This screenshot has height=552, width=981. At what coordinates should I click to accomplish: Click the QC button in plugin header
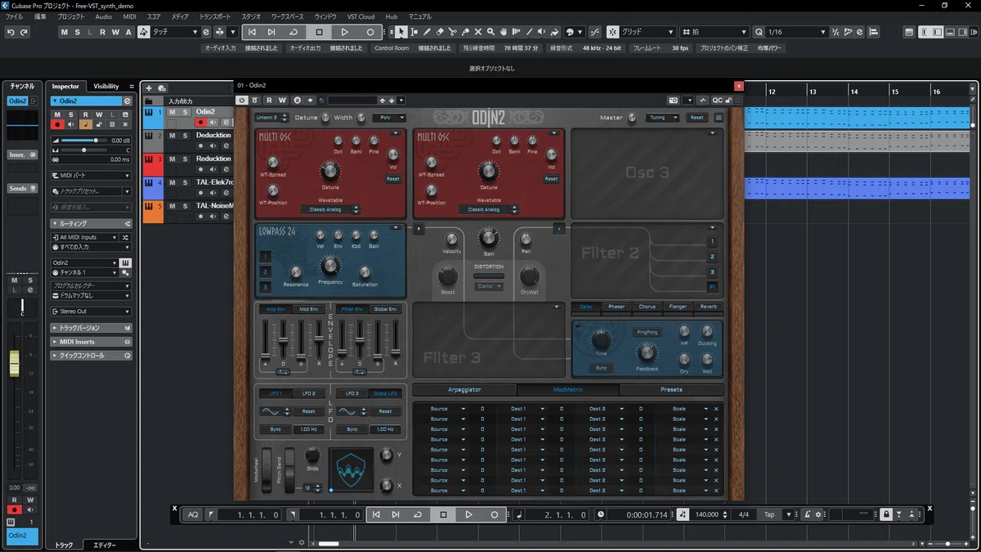[717, 100]
